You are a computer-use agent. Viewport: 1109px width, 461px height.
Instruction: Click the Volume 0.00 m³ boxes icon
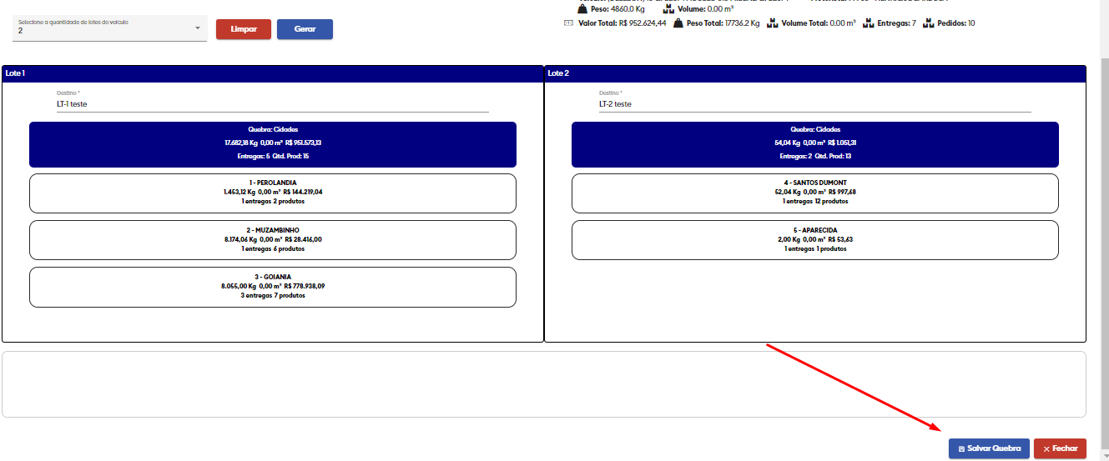(668, 8)
